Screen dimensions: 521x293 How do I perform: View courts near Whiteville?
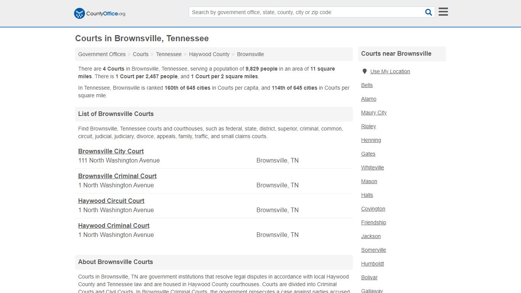click(x=373, y=167)
